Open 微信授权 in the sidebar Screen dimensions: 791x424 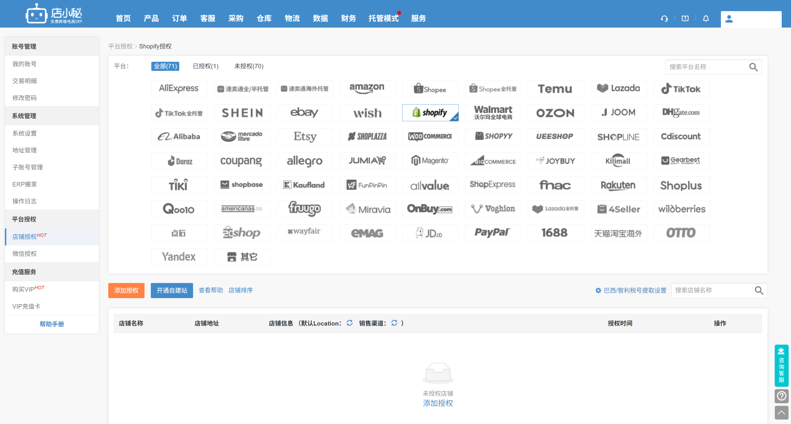pos(25,254)
